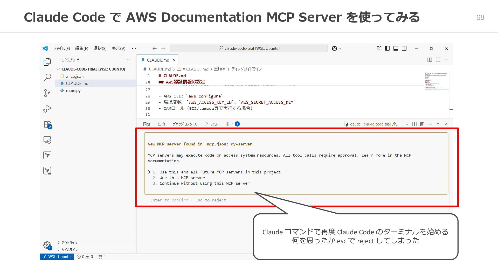Customize layout icon in title bar

point(379,48)
